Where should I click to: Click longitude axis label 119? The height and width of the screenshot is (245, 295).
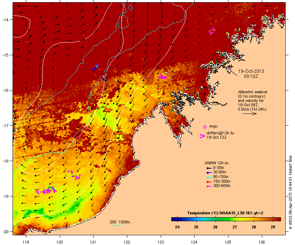(x=26, y=242)
